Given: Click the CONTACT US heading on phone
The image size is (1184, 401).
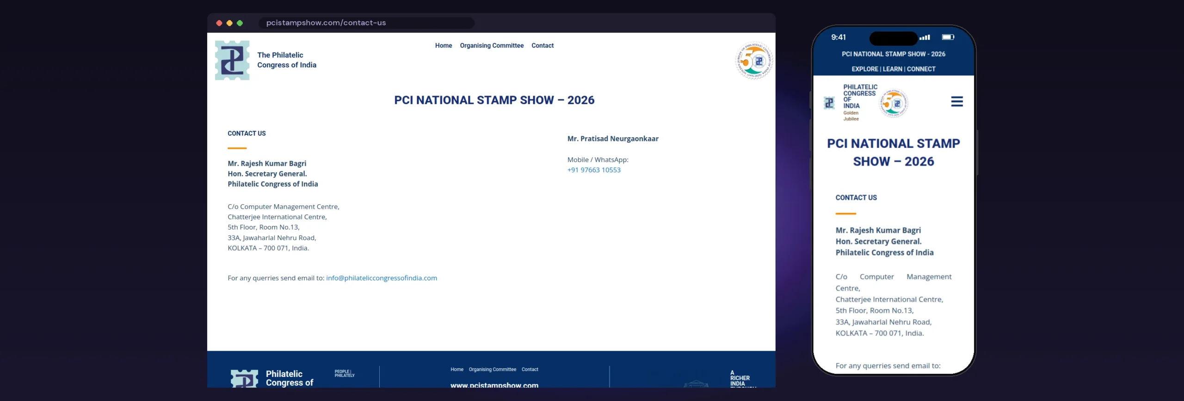Looking at the screenshot, I should (x=856, y=197).
